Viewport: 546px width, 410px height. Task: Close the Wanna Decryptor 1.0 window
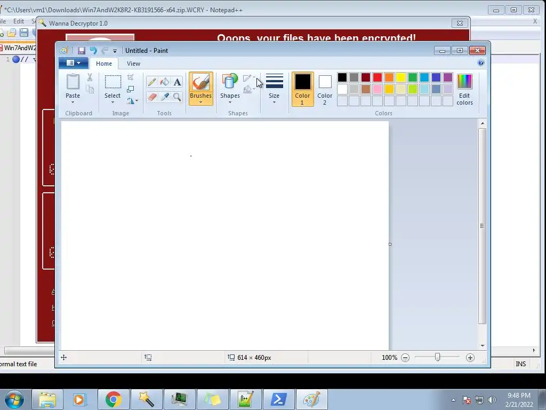tap(460, 23)
